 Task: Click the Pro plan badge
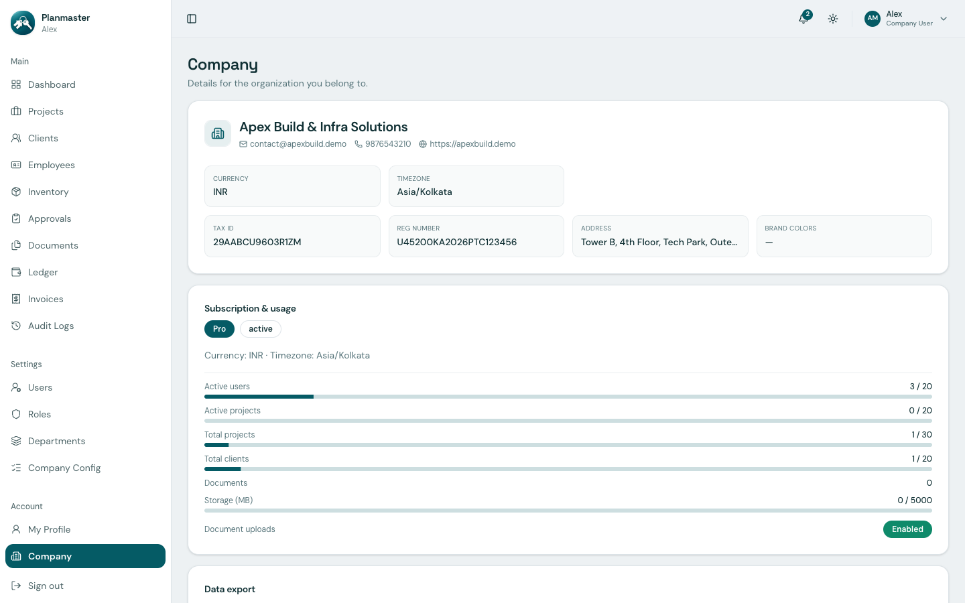tap(219, 329)
